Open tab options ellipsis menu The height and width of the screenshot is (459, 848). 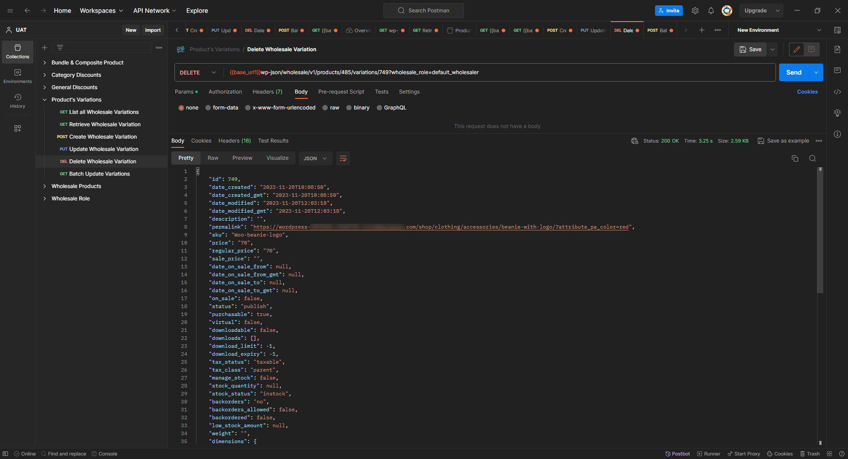(718, 30)
